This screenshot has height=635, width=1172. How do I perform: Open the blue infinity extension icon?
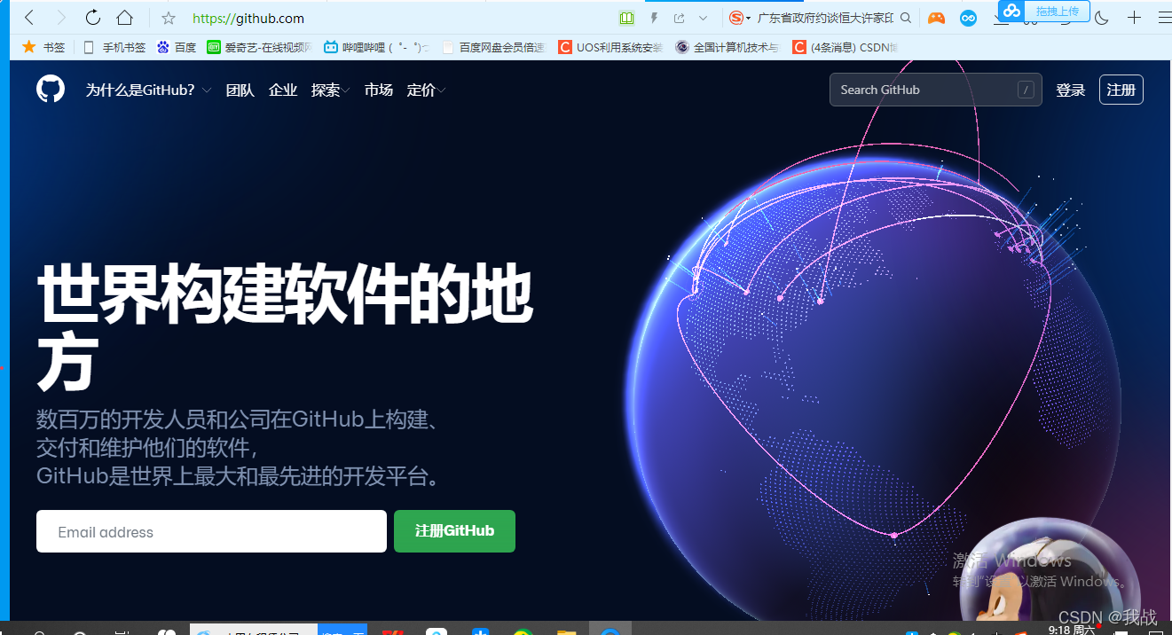[969, 18]
